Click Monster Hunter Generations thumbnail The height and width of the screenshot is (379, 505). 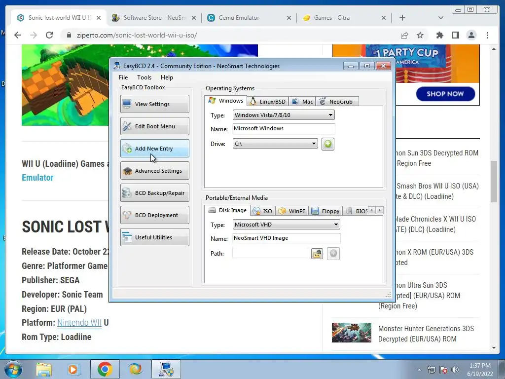pyautogui.click(x=351, y=333)
